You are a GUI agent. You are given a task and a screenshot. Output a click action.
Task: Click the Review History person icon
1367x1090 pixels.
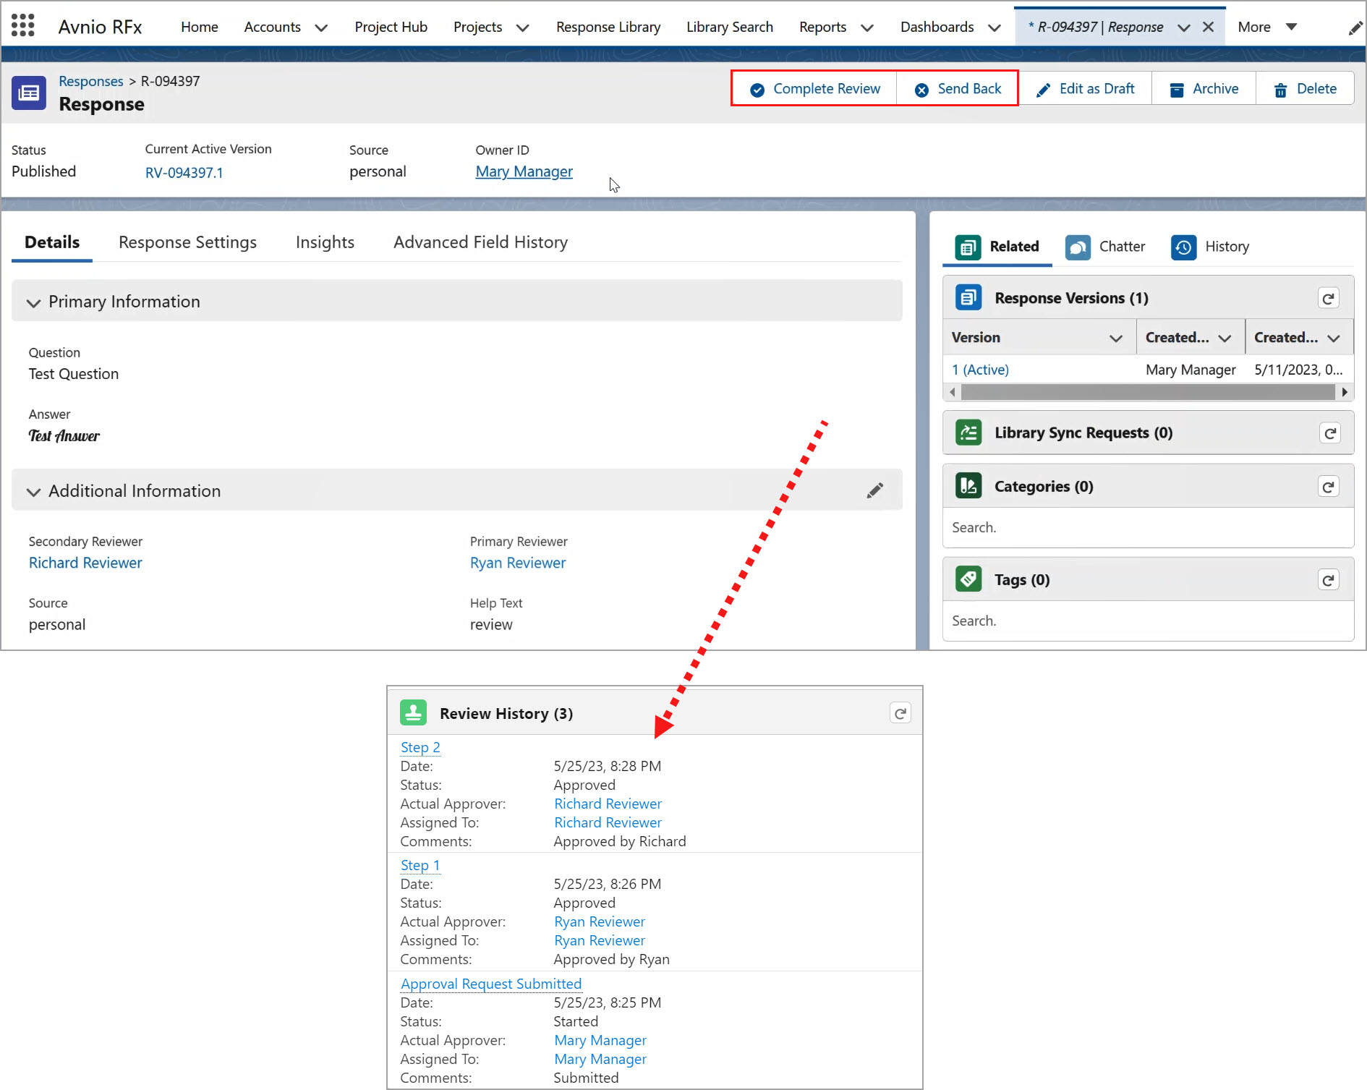coord(413,712)
